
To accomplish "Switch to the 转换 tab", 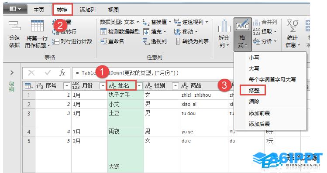I will [x=62, y=10].
